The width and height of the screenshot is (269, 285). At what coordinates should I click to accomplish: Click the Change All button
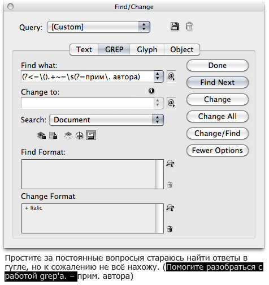(218, 116)
